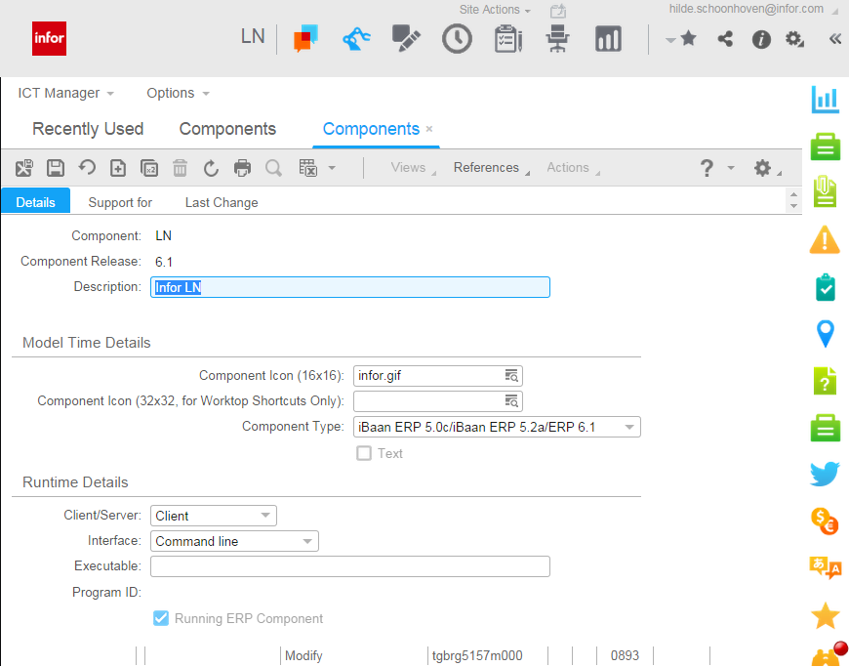849x667 pixels.
Task: Open the clock icon in top bar
Action: tap(457, 39)
